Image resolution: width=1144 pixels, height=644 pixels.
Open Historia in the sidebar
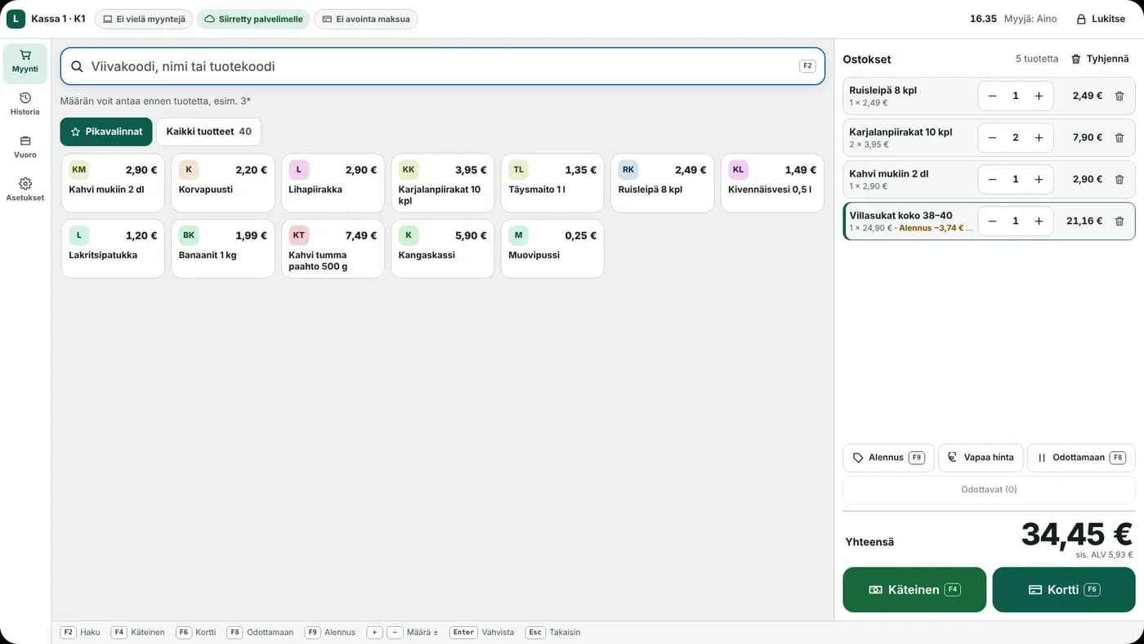pyautogui.click(x=25, y=105)
